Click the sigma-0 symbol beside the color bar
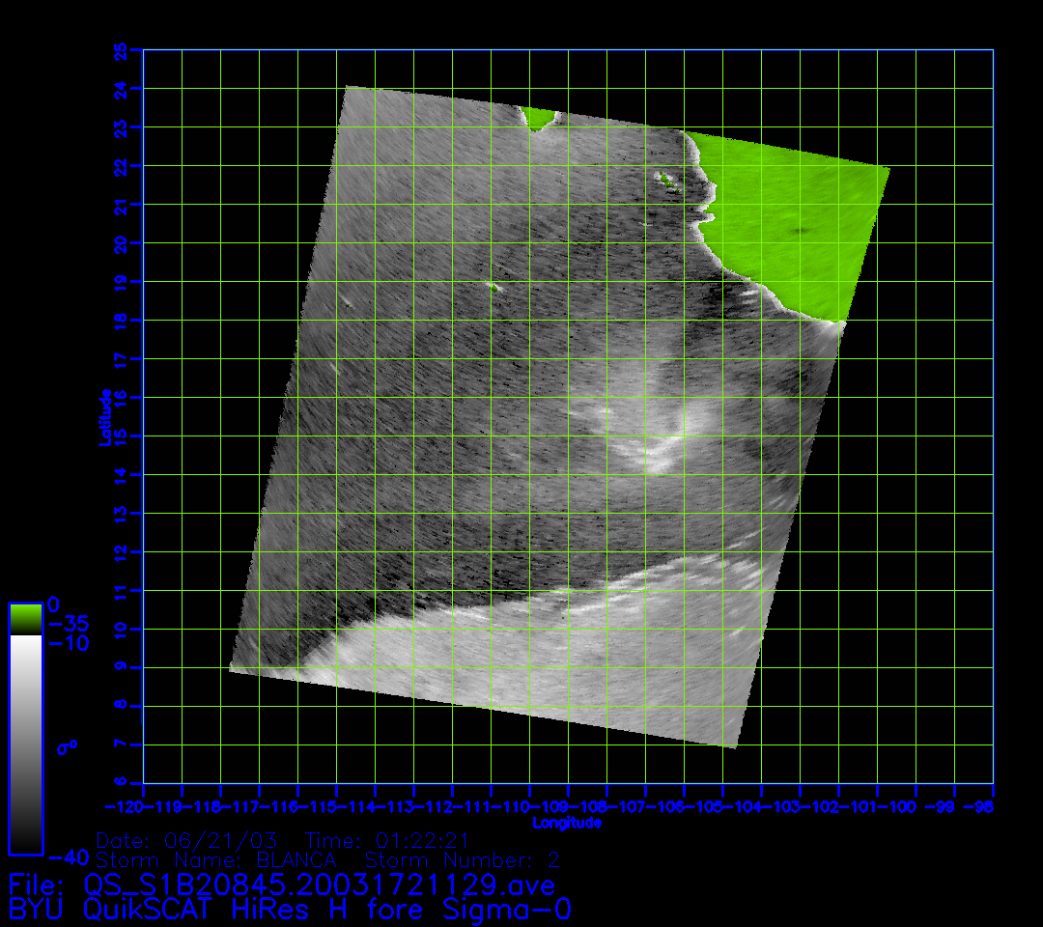 coord(68,746)
